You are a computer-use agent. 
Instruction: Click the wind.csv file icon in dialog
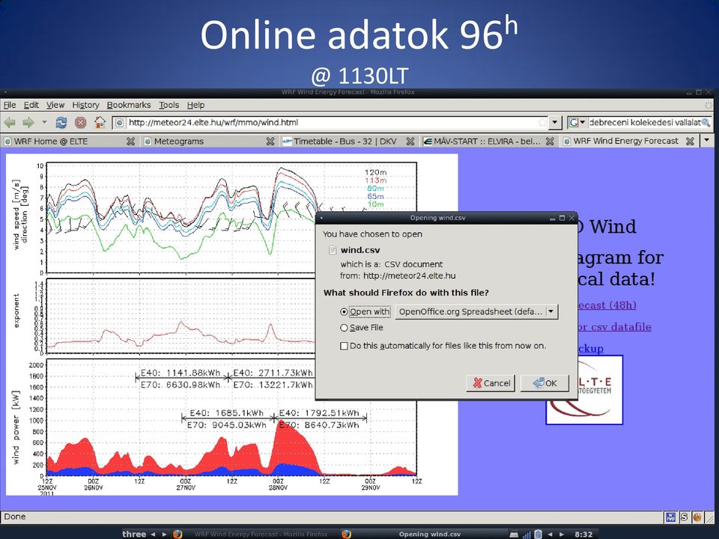333,250
